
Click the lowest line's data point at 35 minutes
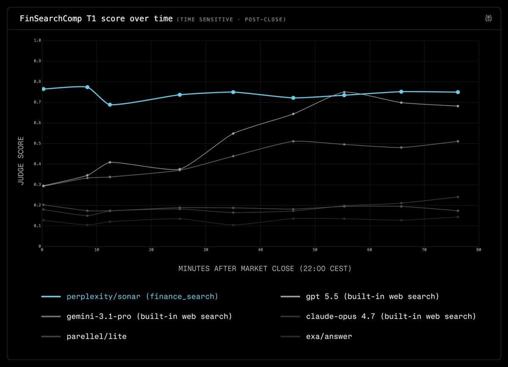coord(233,225)
